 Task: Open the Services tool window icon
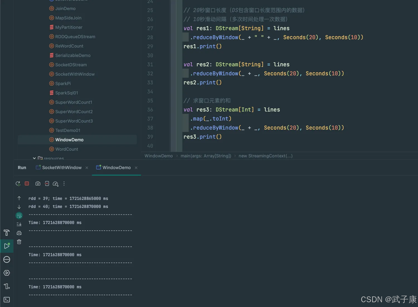[x=7, y=273]
